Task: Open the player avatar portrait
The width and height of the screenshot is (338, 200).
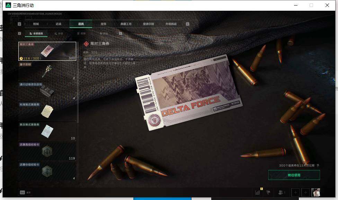Action: coord(315,192)
